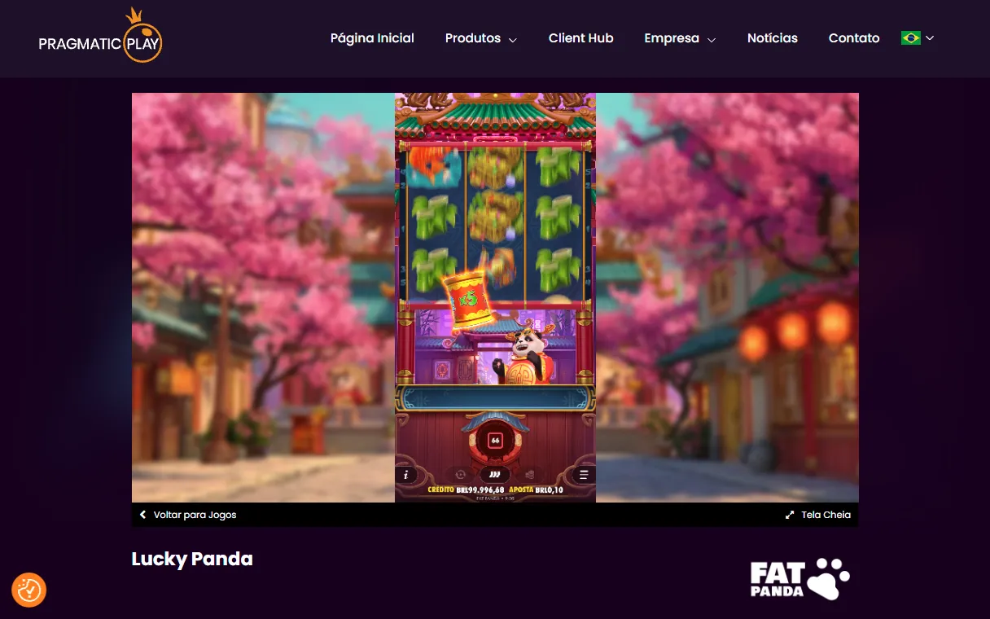The image size is (990, 619).
Task: Select Client Hub in the navigation
Action: tap(580, 38)
